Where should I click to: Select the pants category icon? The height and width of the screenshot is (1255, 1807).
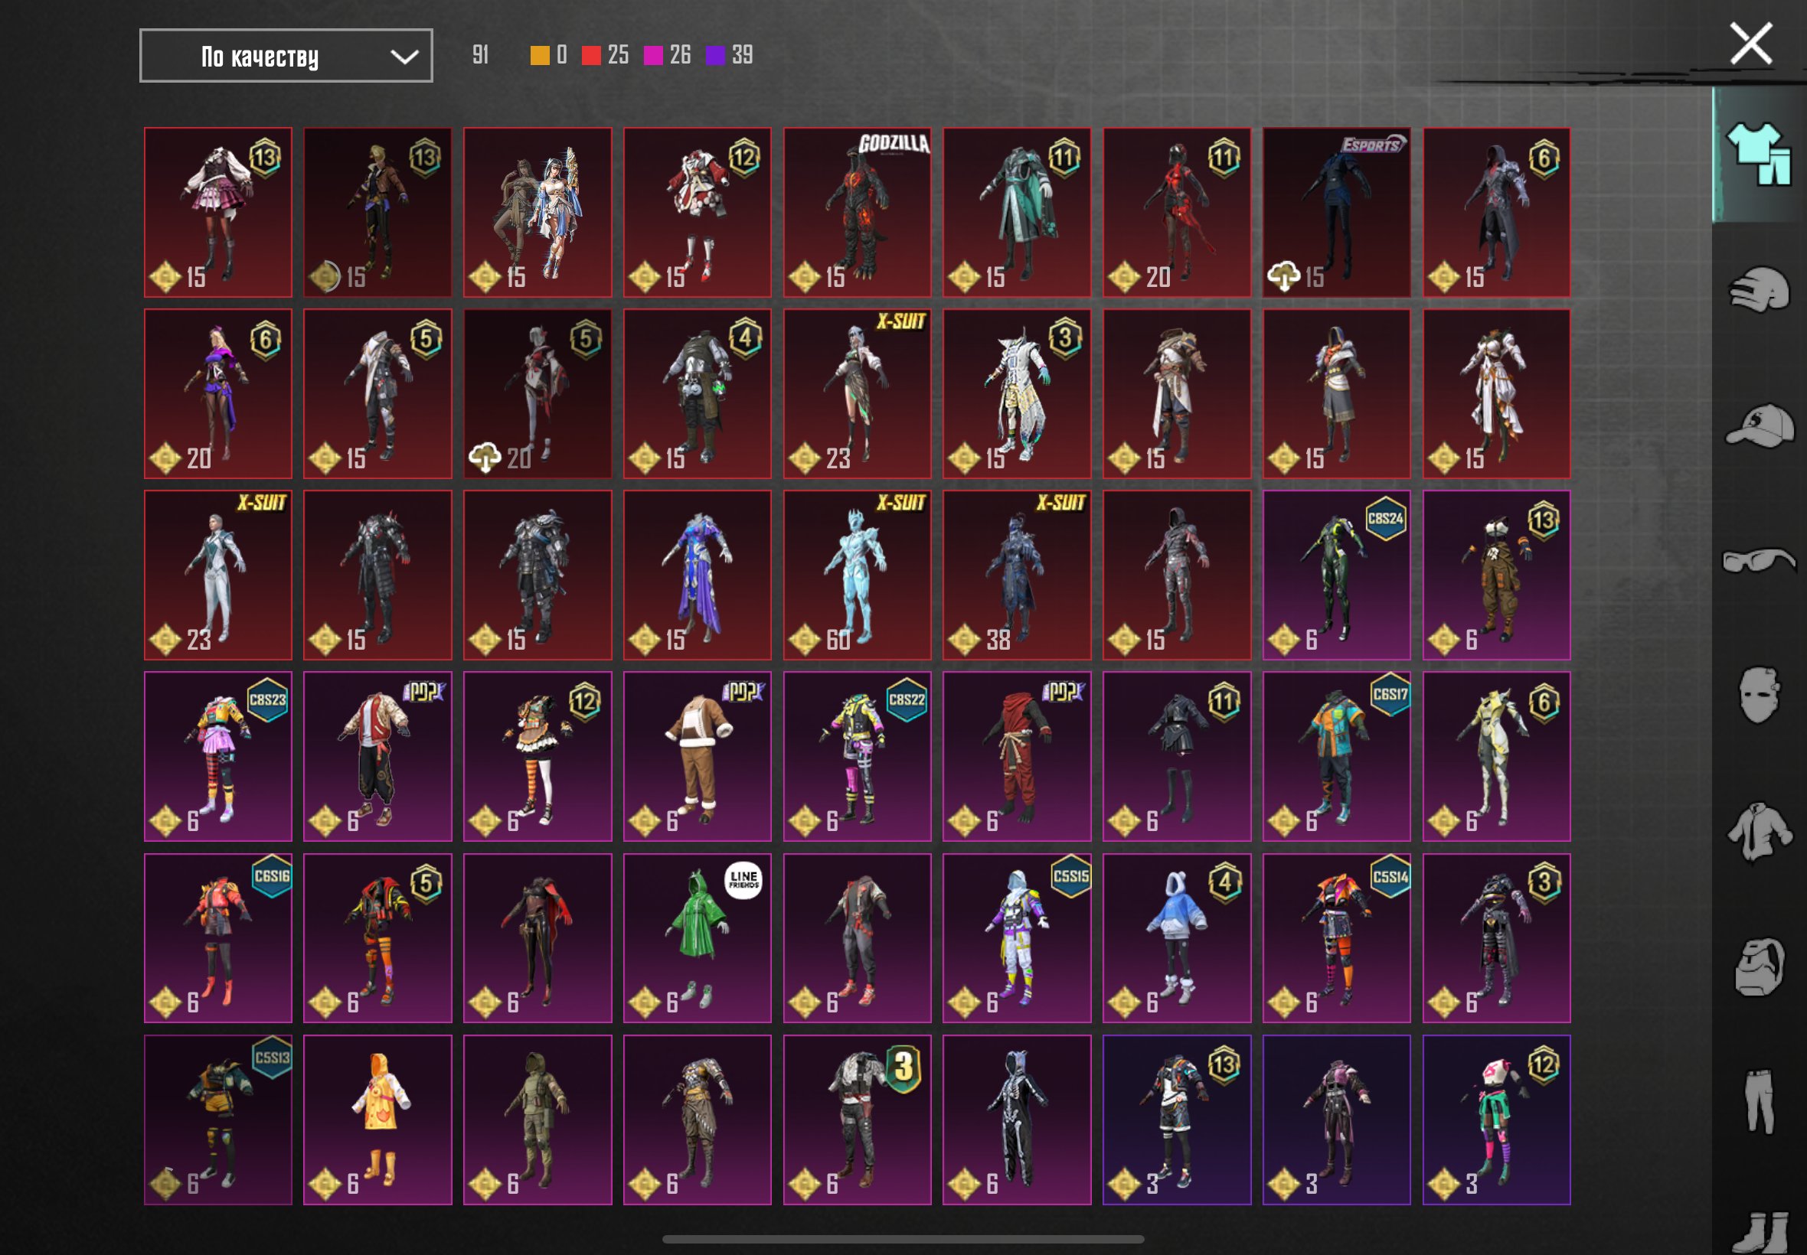pyautogui.click(x=1759, y=1101)
